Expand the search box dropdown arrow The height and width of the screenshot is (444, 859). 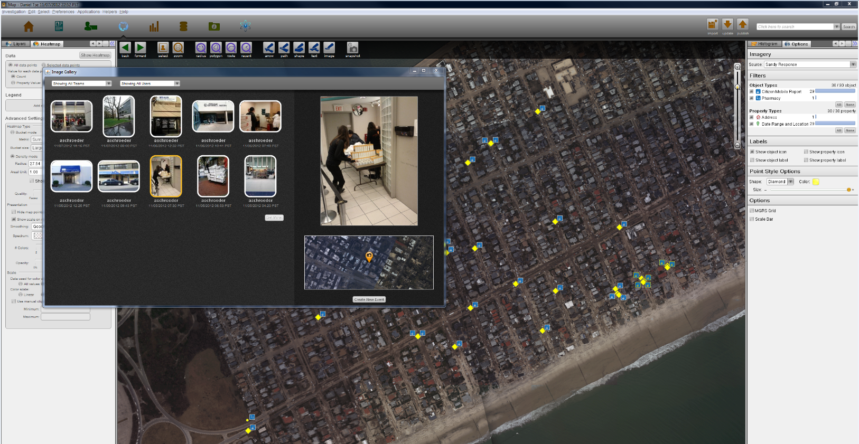(x=837, y=26)
